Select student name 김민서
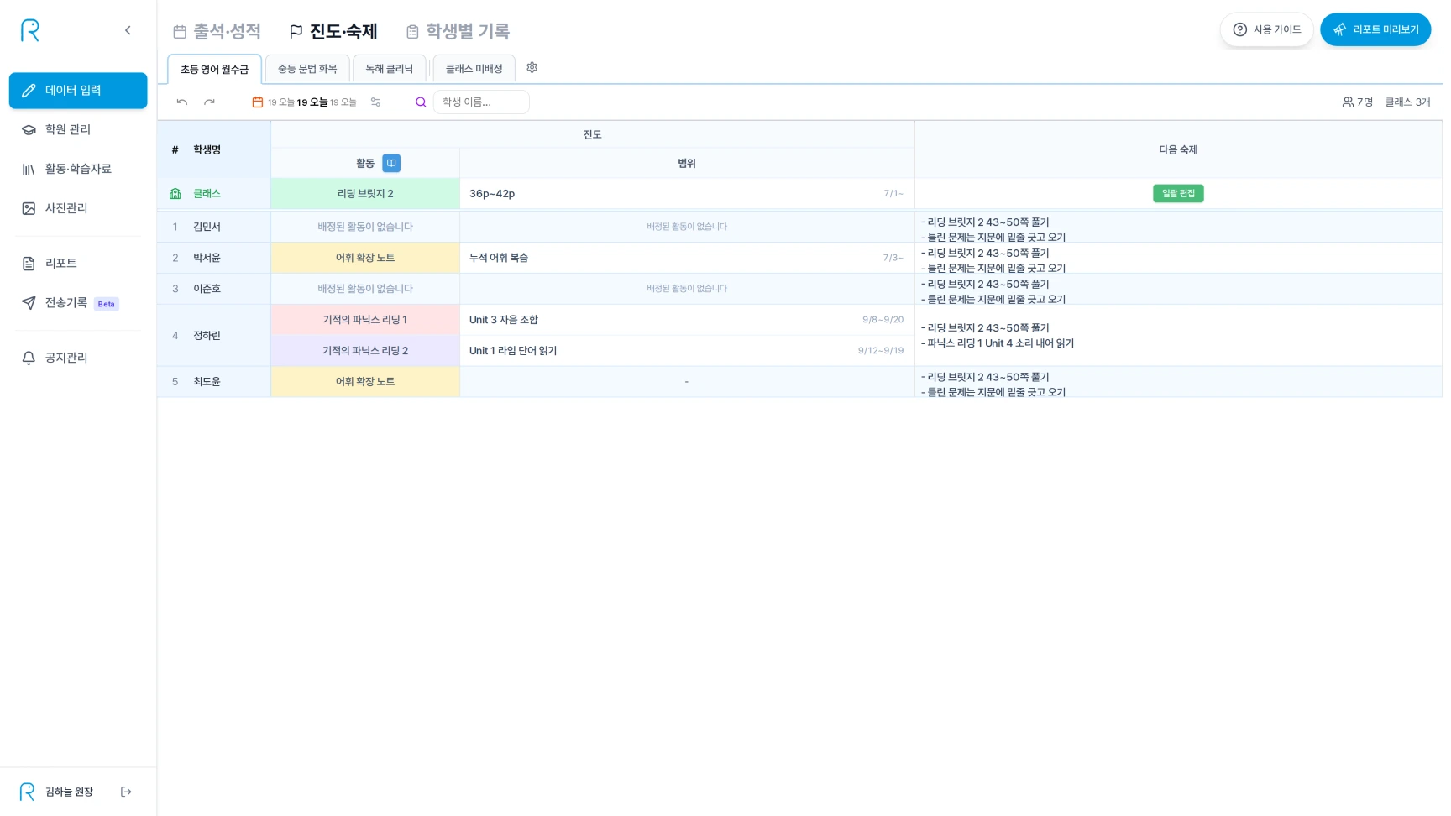Viewport: 1451px width, 816px height. [x=207, y=227]
